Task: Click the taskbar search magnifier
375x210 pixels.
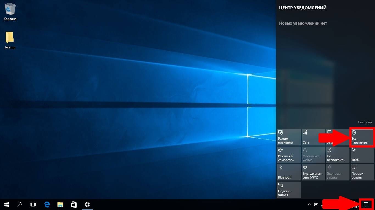Action: (20, 204)
